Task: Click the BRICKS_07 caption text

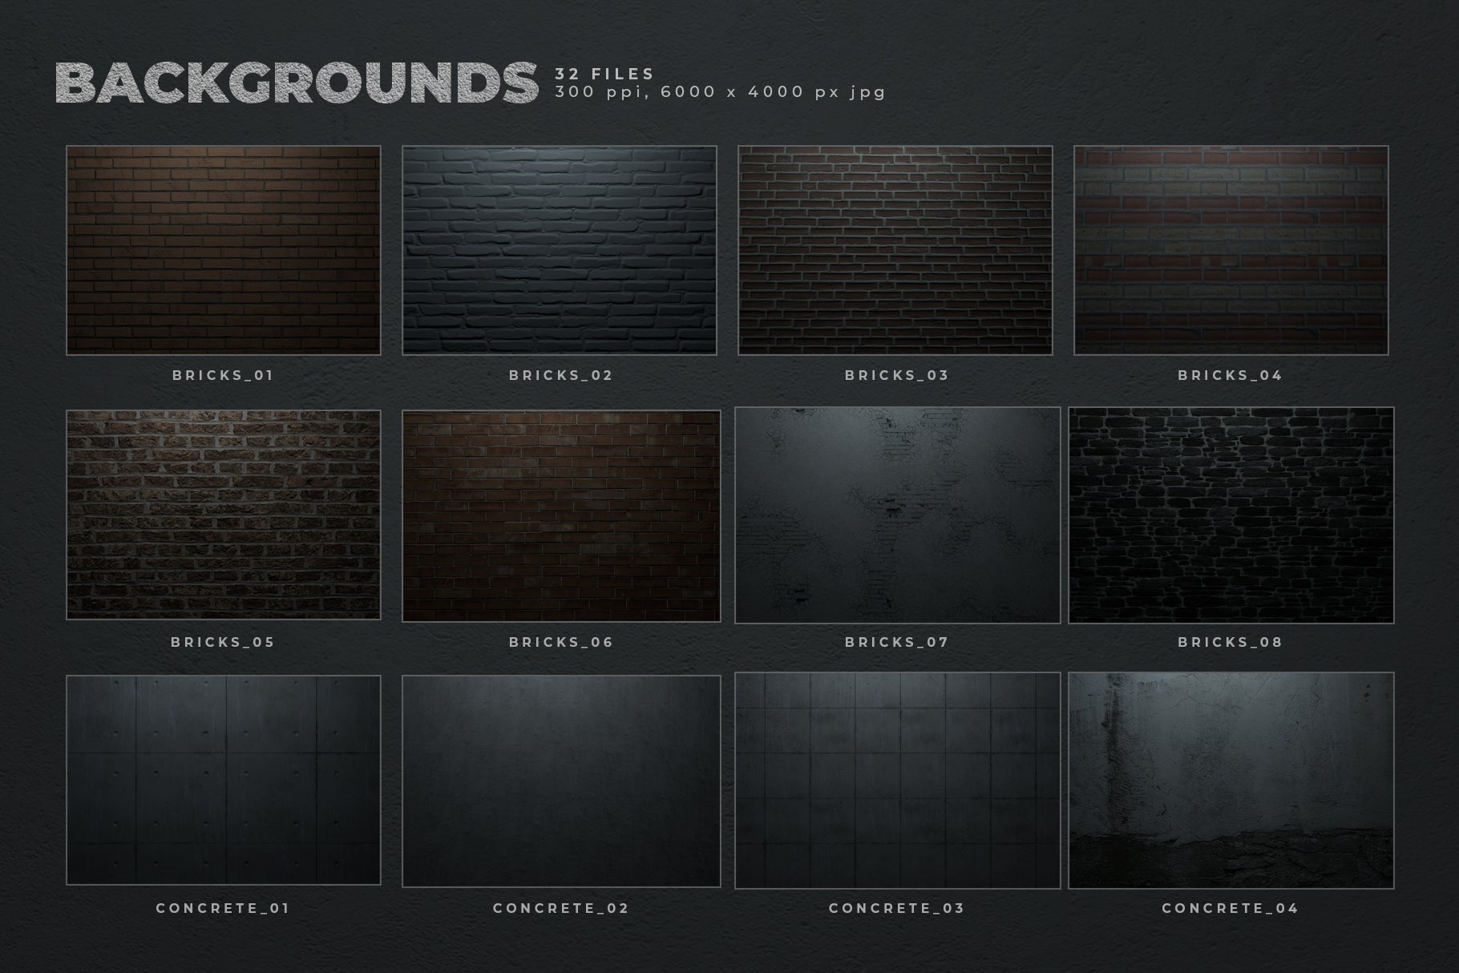Action: (896, 642)
